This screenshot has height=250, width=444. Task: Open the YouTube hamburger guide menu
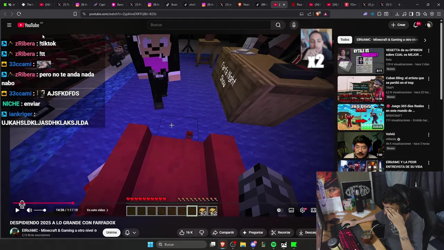coord(9,25)
